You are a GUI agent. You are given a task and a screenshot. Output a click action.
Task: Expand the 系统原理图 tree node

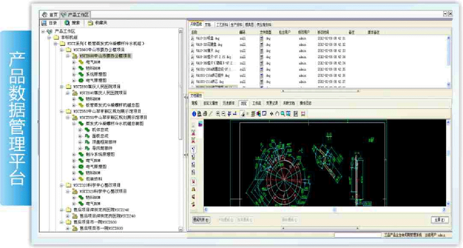point(74,74)
